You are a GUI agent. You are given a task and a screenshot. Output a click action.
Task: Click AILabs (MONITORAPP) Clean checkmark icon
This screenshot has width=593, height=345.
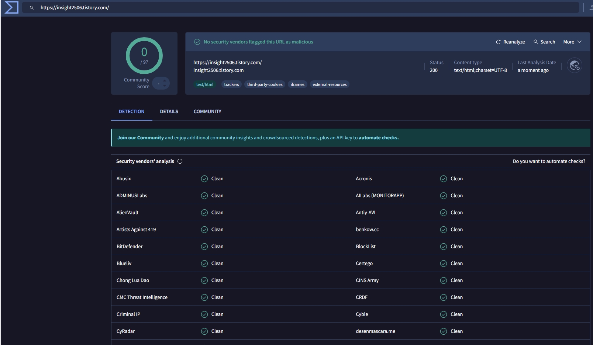[444, 196]
